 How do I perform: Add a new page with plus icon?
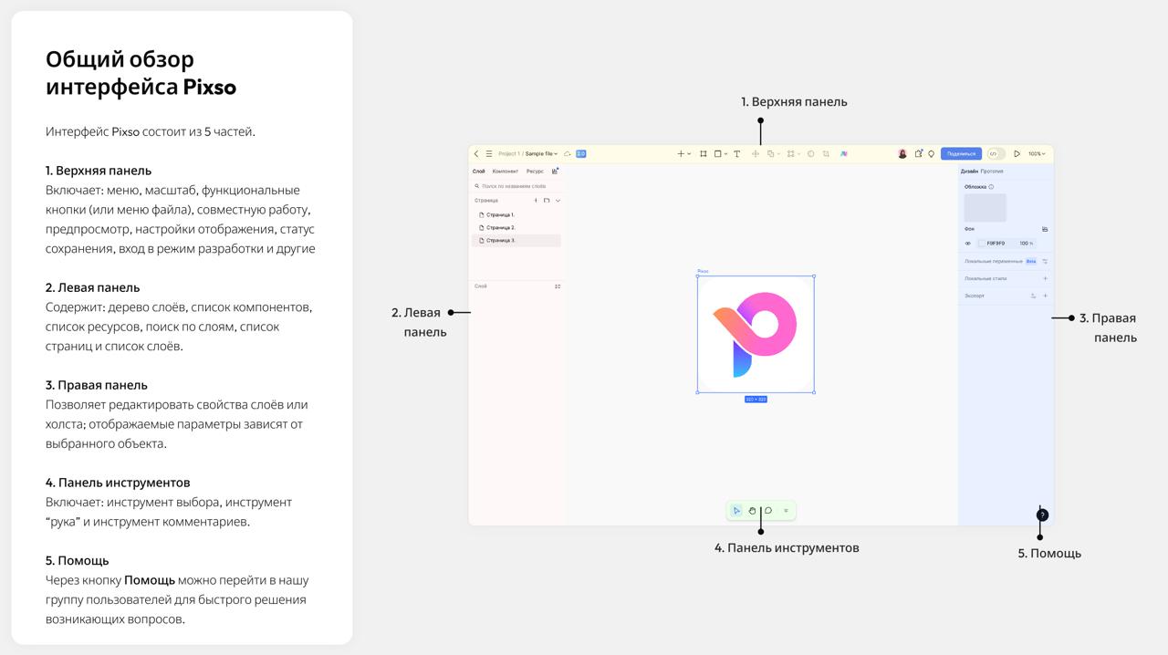(x=536, y=200)
